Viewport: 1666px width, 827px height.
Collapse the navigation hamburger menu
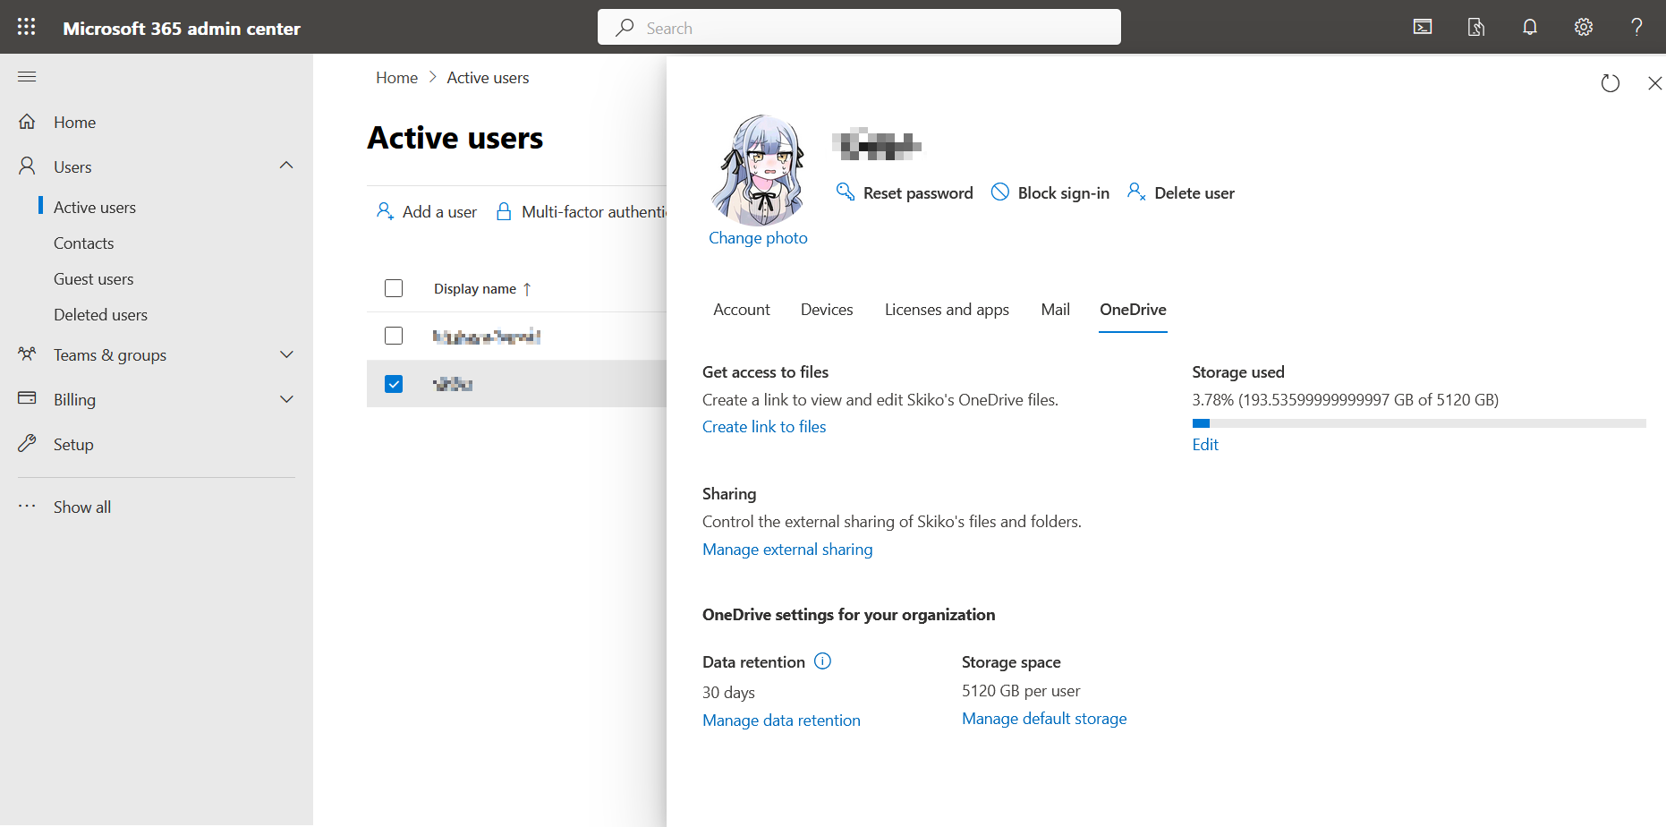[x=27, y=77]
